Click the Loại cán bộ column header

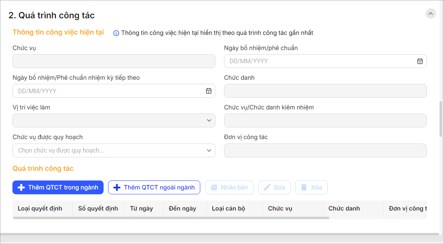(229, 208)
